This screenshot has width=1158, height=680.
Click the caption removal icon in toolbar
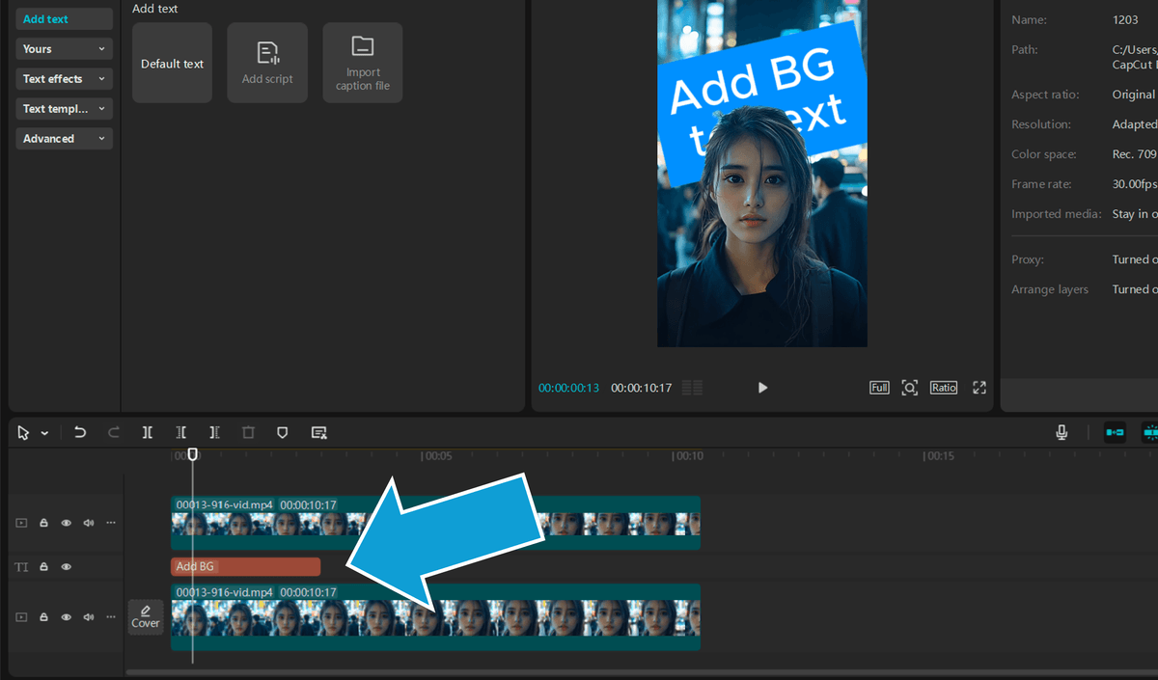coord(318,433)
